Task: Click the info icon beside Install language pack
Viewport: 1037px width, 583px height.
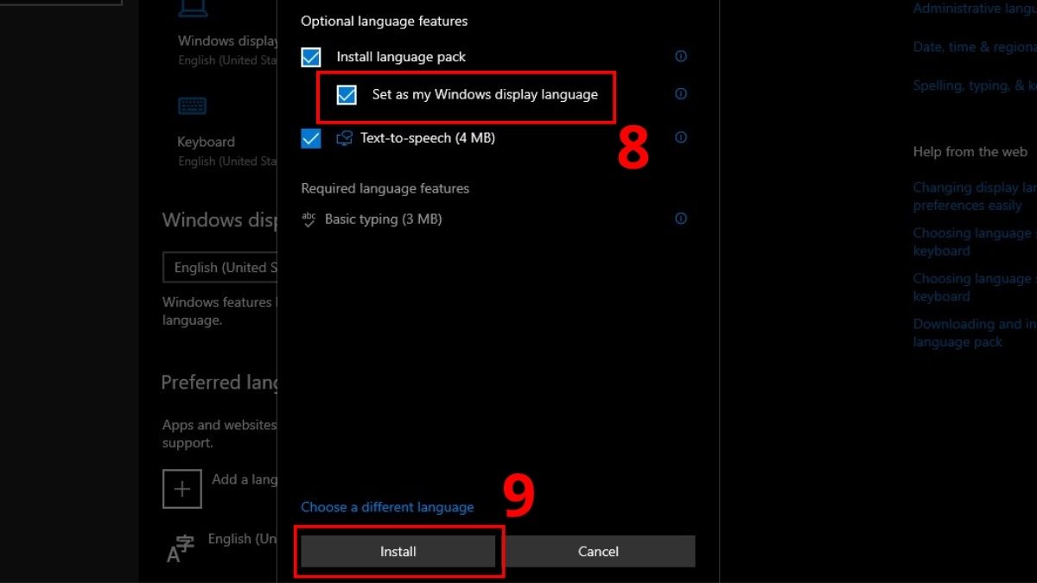Action: [680, 56]
